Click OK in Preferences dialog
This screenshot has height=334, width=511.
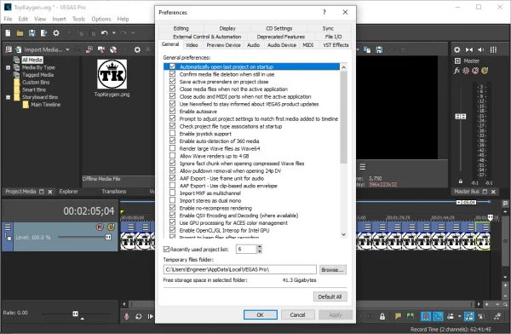[261, 314]
